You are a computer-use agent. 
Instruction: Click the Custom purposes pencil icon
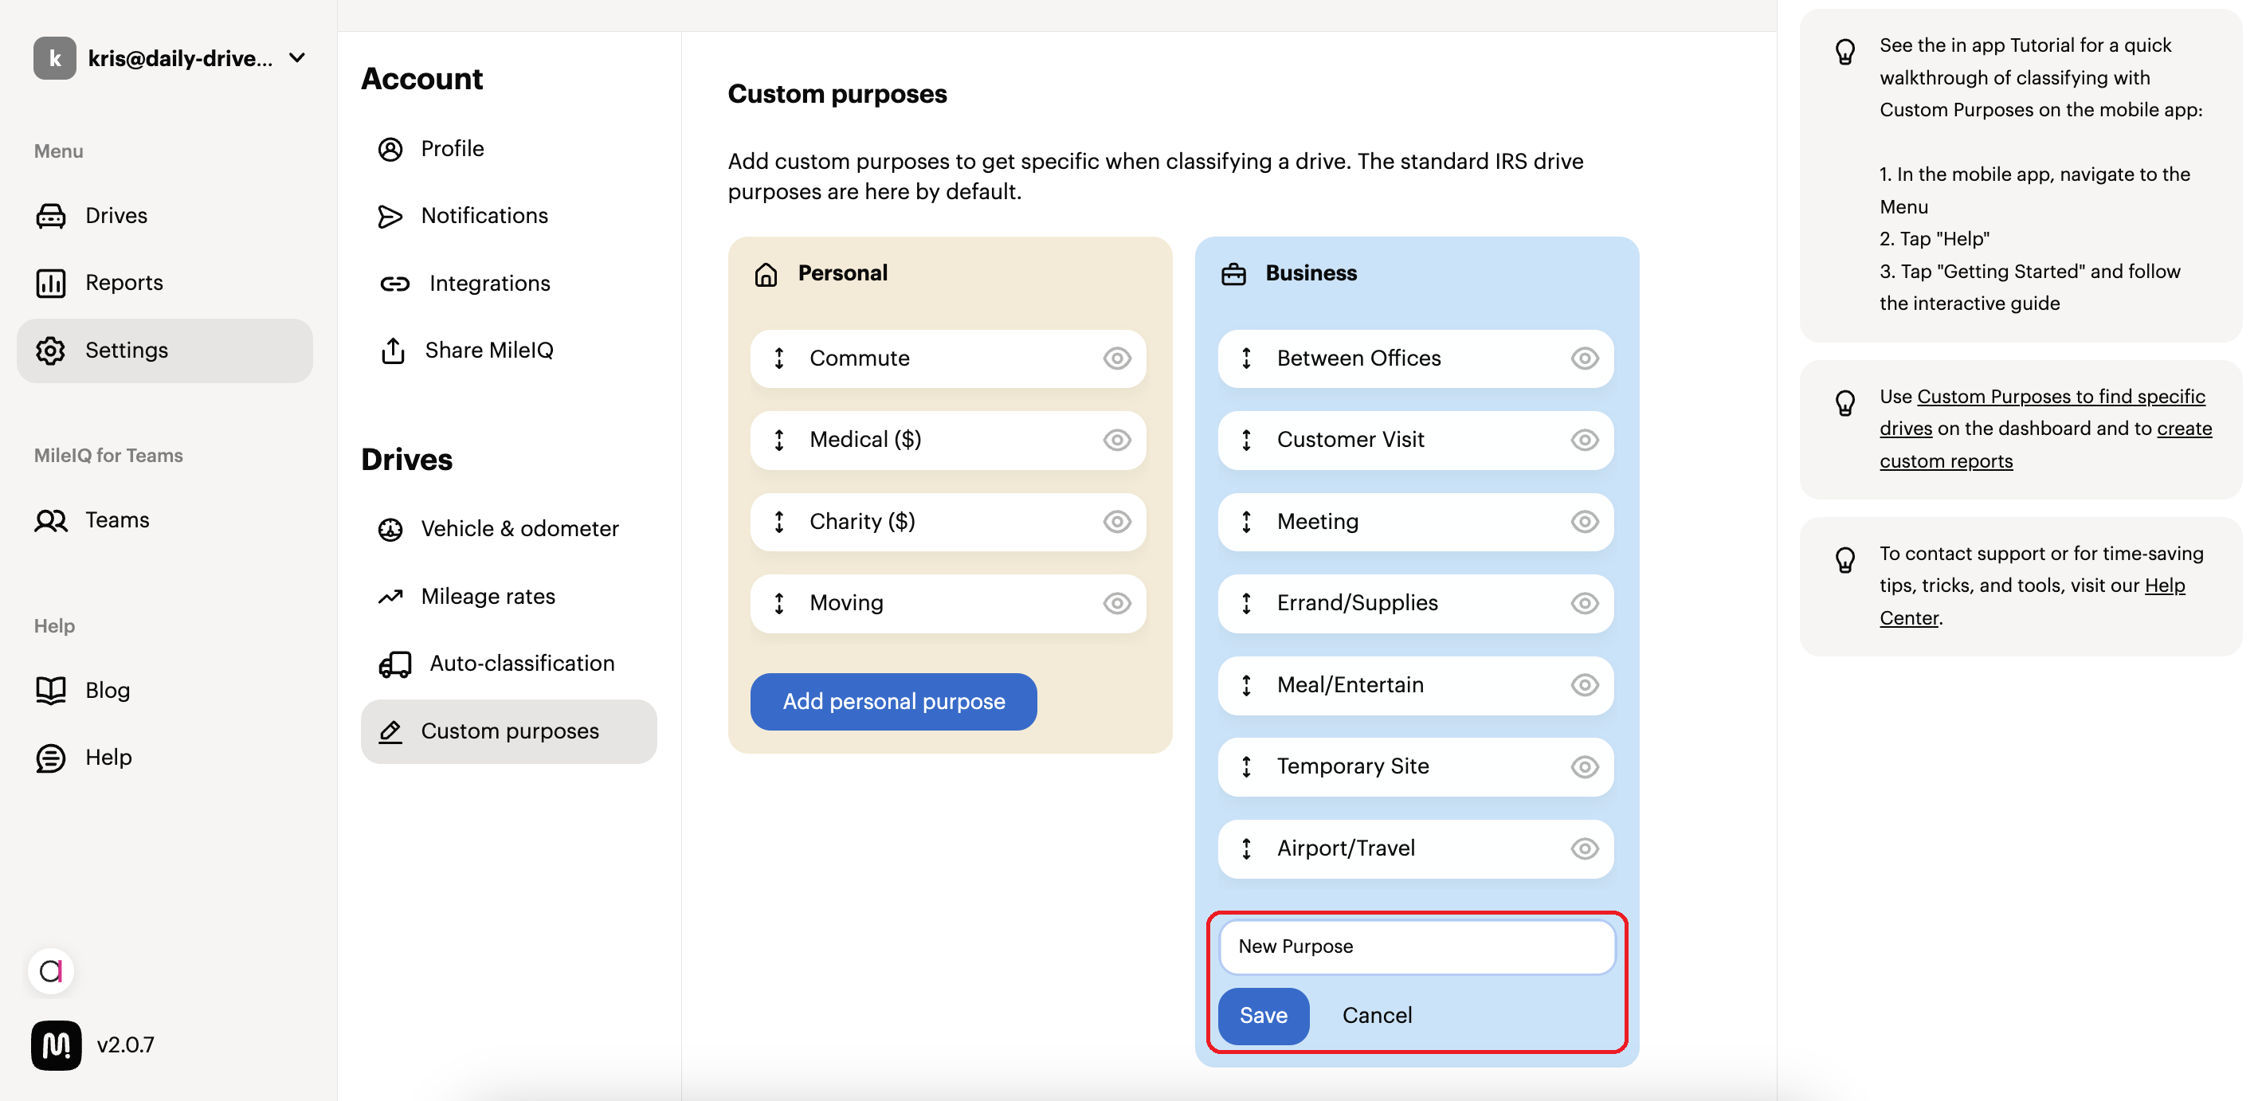tap(390, 732)
